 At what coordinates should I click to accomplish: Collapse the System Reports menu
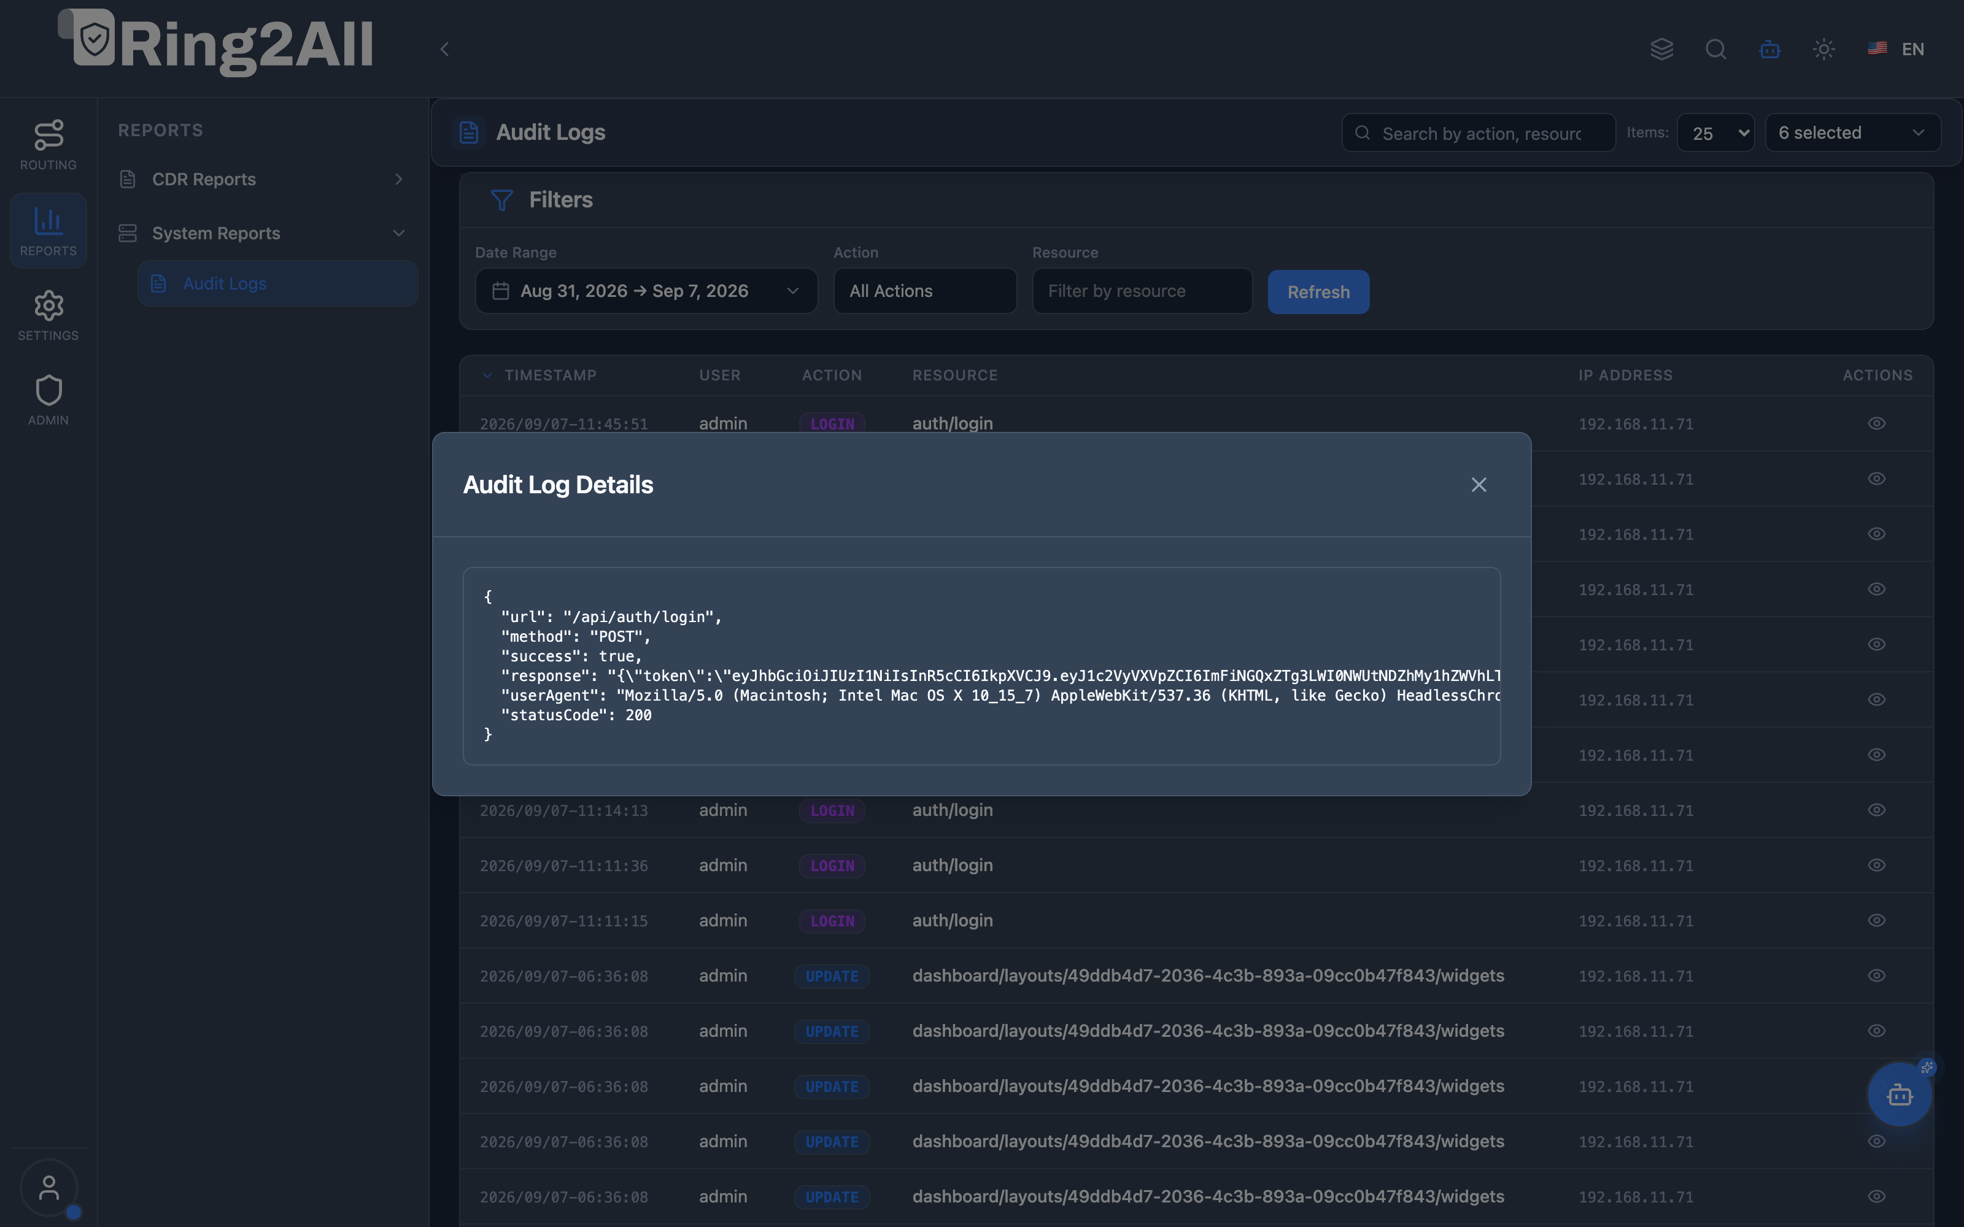point(263,233)
